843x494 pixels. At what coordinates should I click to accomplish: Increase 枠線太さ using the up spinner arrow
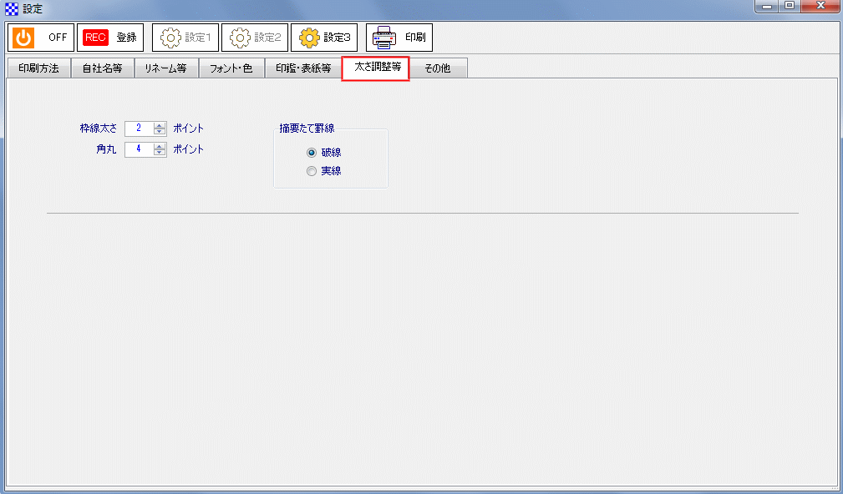tap(160, 125)
